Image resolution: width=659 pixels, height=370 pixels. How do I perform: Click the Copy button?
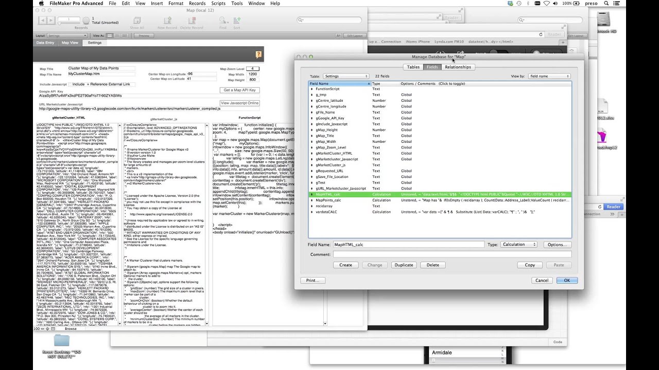coord(530,265)
